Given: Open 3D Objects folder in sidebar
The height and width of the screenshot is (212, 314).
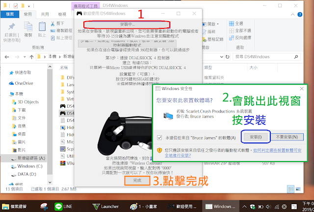Looking at the screenshot, I should (25, 102).
